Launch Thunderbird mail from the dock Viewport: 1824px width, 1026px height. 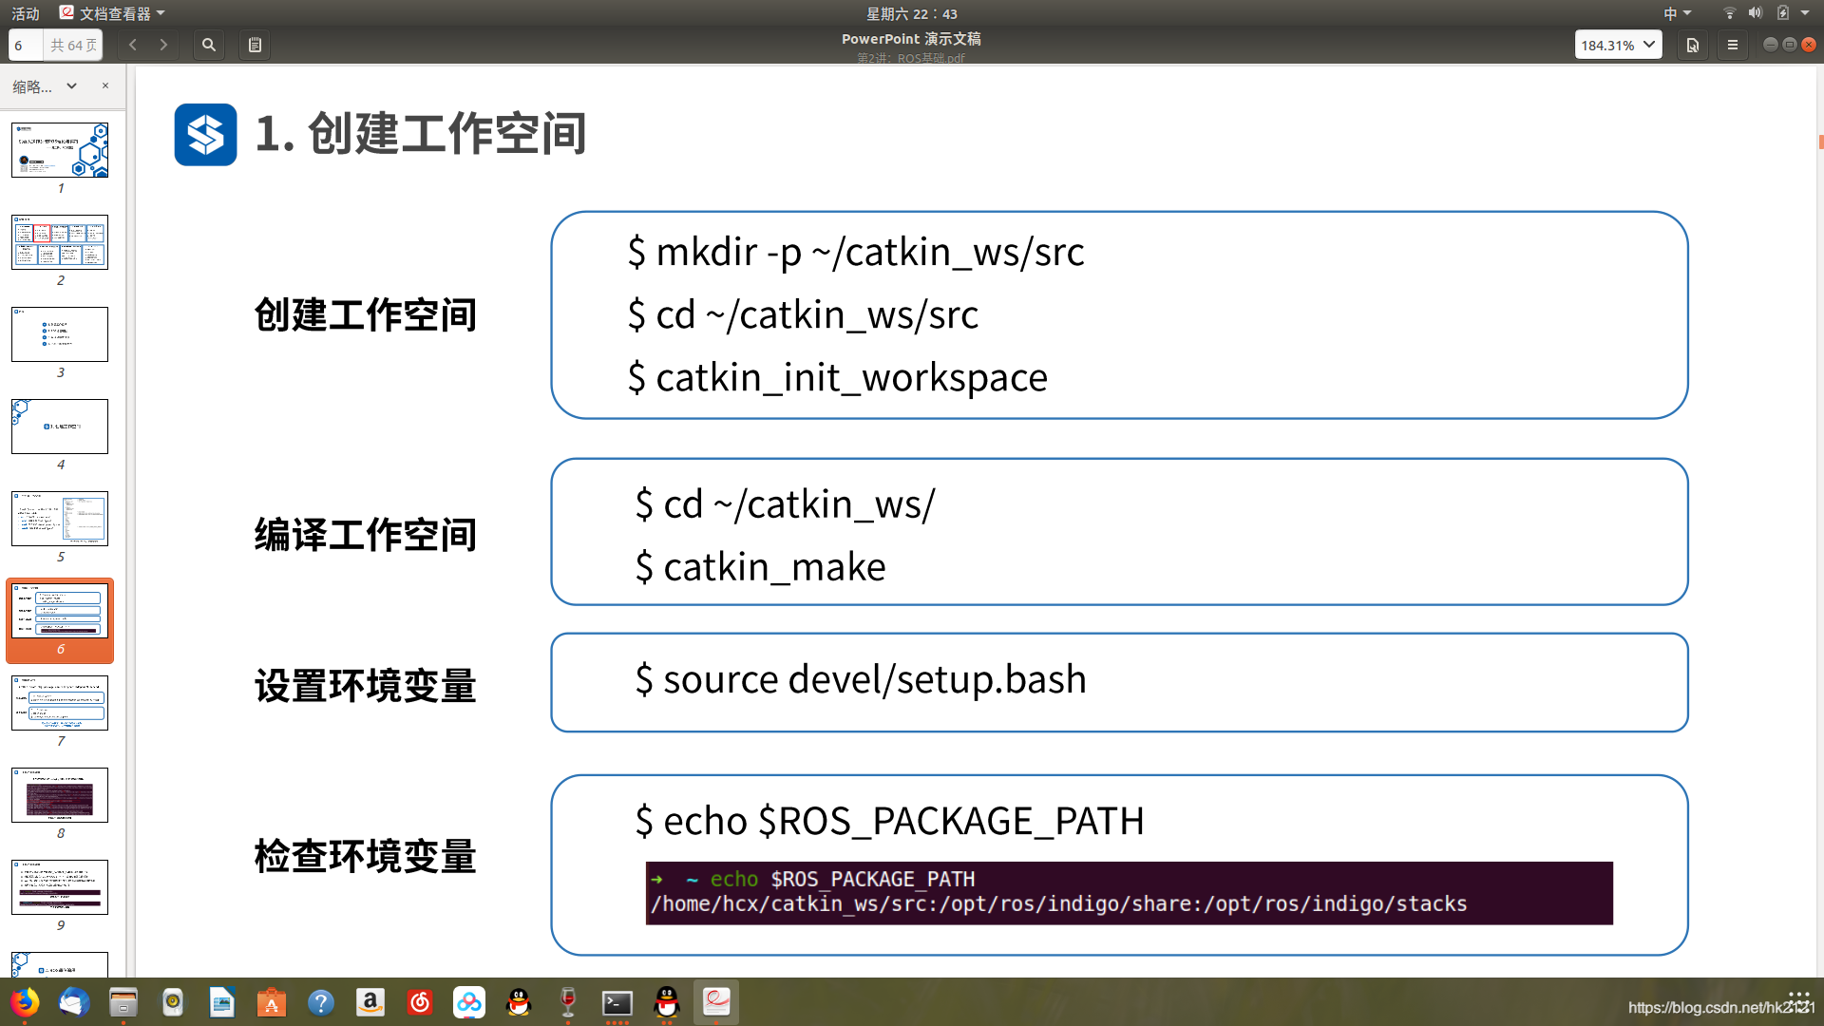[x=74, y=1002]
